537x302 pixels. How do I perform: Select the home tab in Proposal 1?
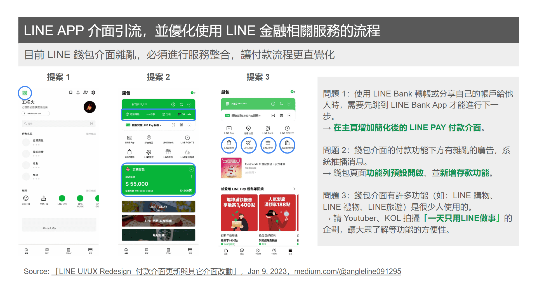click(26, 251)
